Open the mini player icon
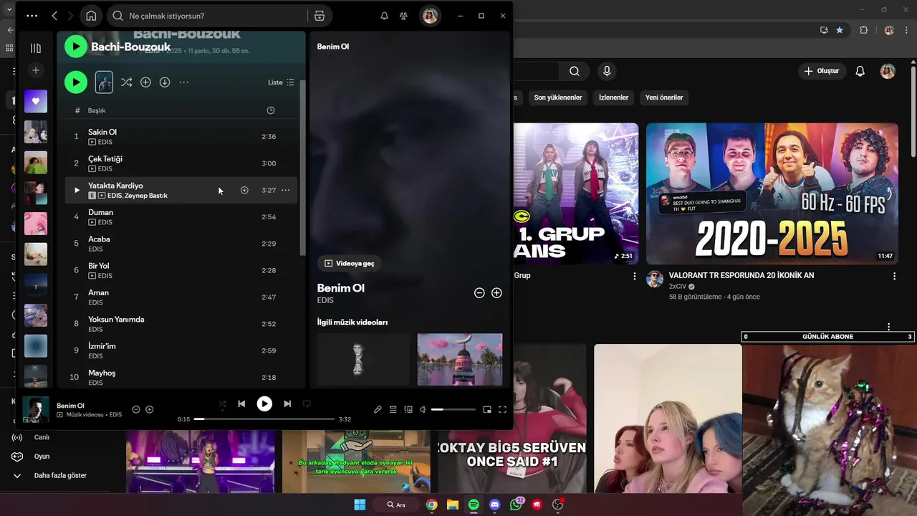 coord(487,409)
